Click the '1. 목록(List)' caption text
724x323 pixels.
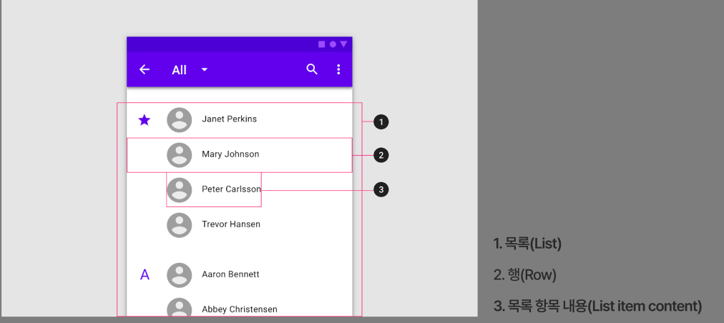(x=527, y=244)
